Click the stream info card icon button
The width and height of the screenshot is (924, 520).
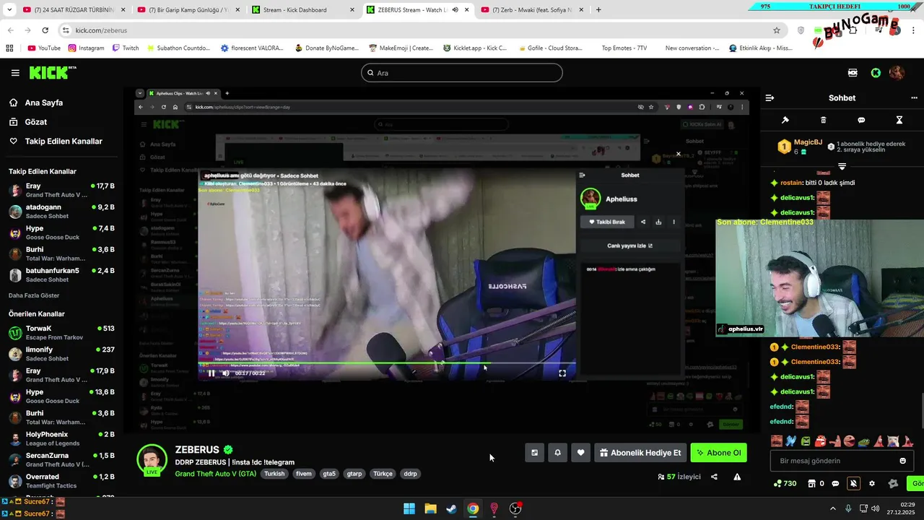click(x=534, y=453)
